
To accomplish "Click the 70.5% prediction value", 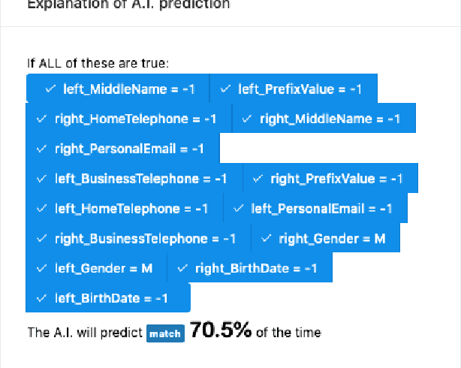I will (x=220, y=331).
